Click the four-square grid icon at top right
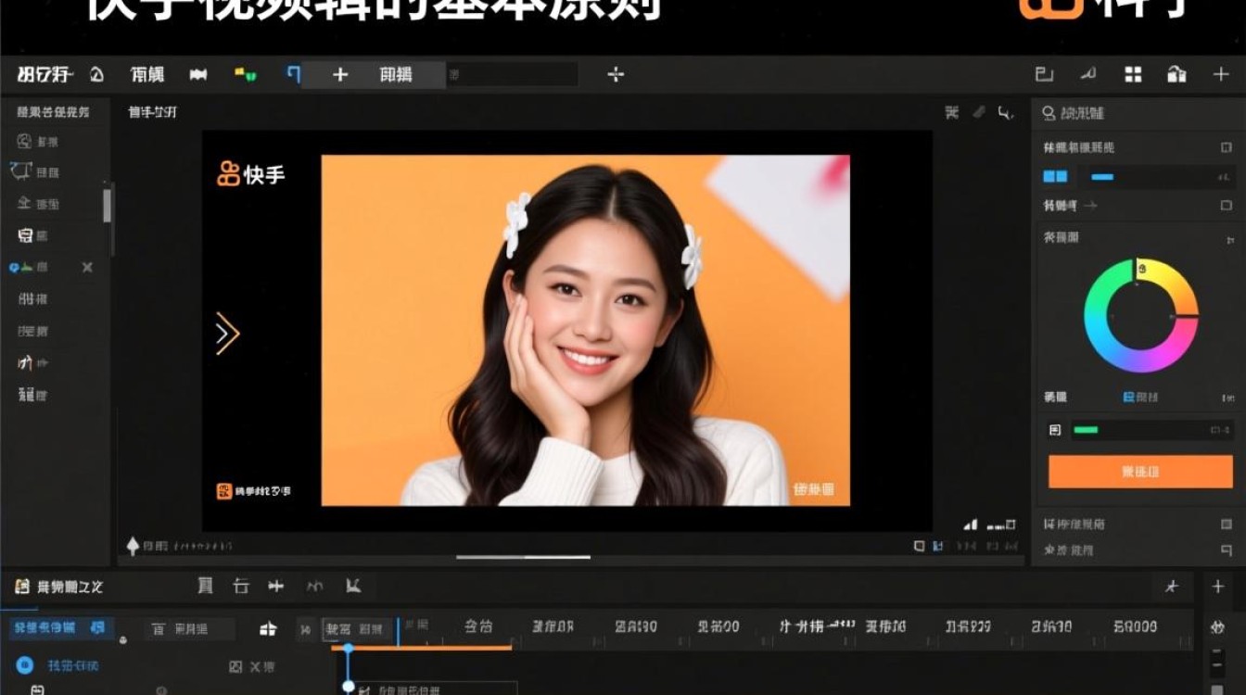This screenshot has height=695, width=1246. 1133,75
